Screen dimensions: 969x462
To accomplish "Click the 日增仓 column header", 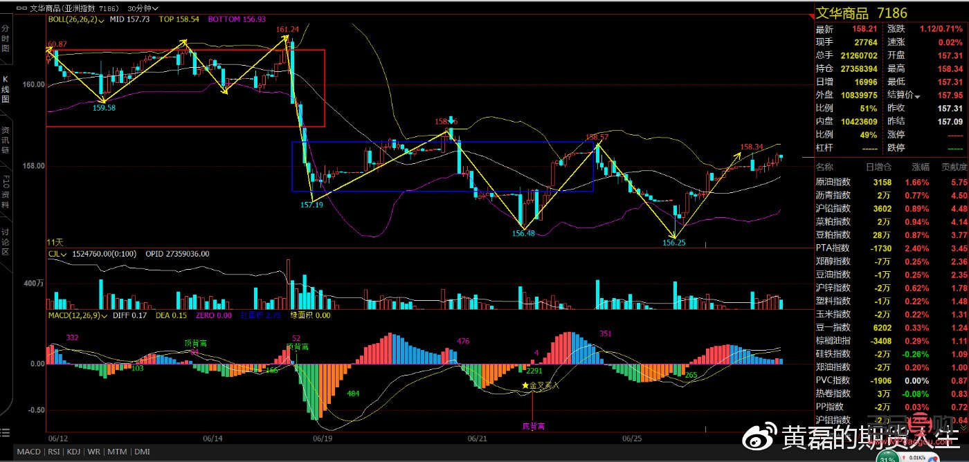I will click(878, 167).
